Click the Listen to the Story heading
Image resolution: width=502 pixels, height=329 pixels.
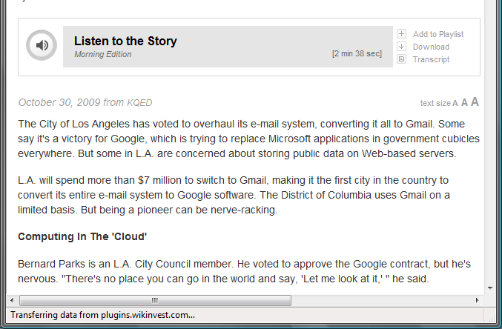point(125,41)
